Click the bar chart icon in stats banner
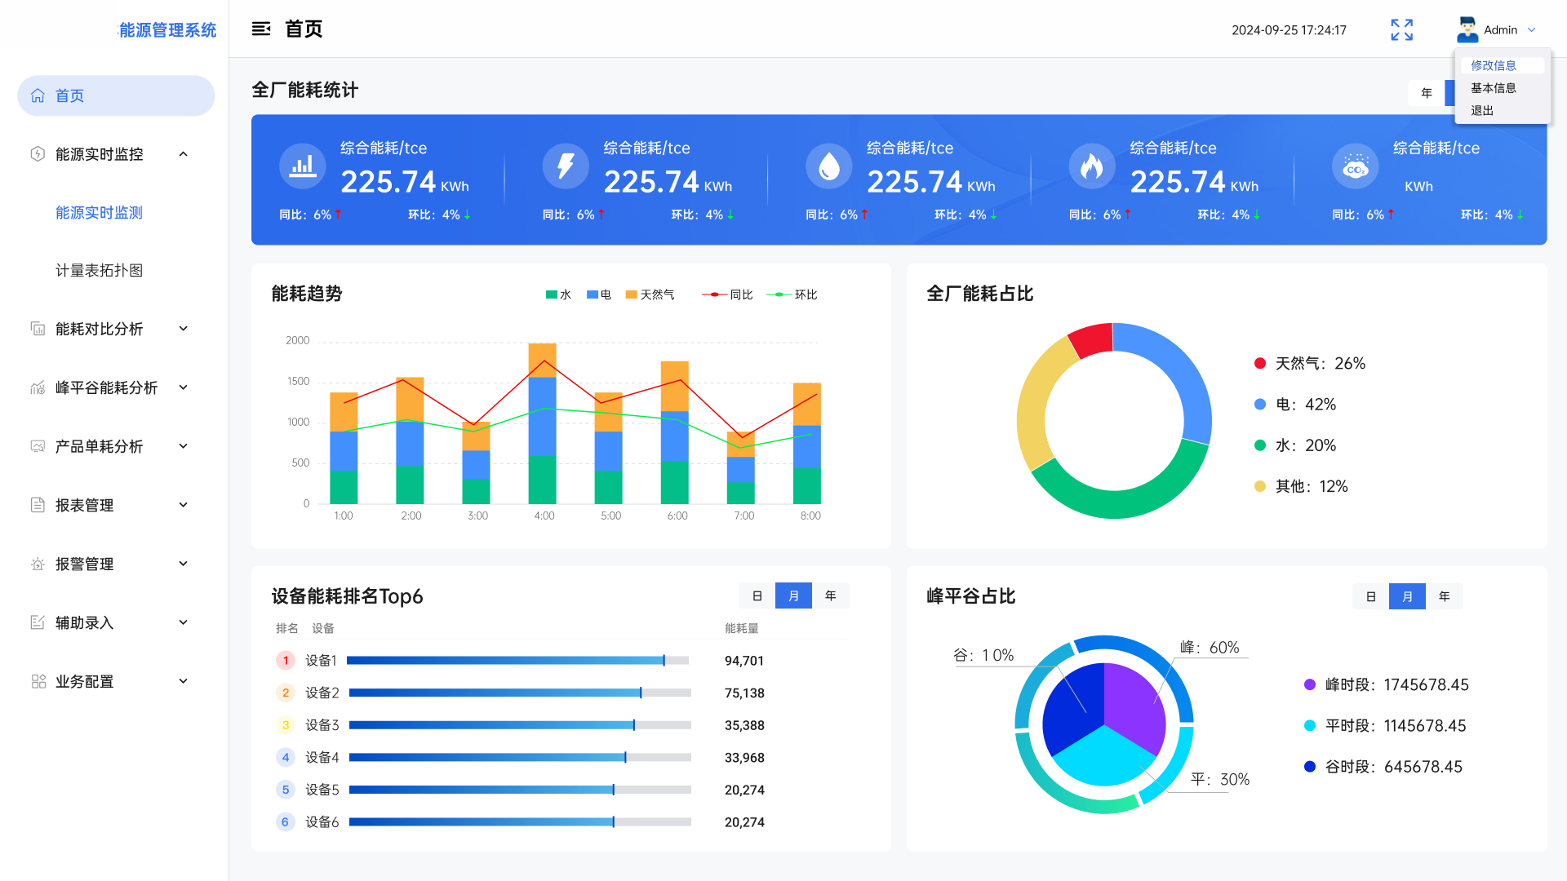The width and height of the screenshot is (1567, 881). [302, 166]
